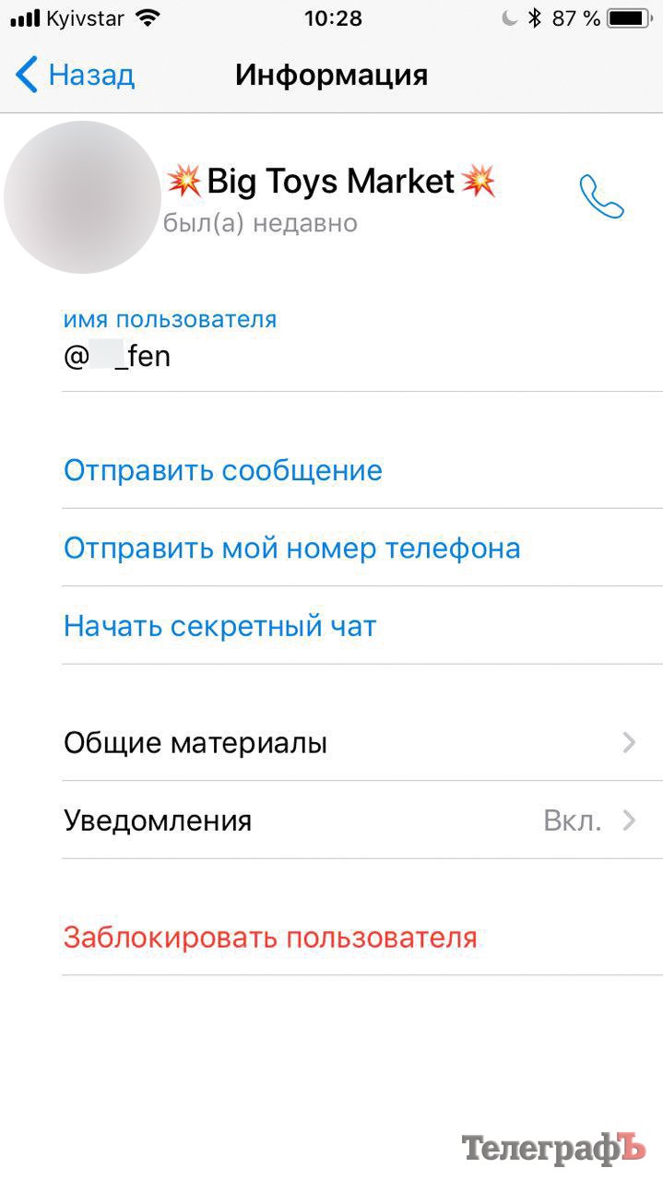Tap the phone call icon
The image size is (663, 1180).
point(601,196)
